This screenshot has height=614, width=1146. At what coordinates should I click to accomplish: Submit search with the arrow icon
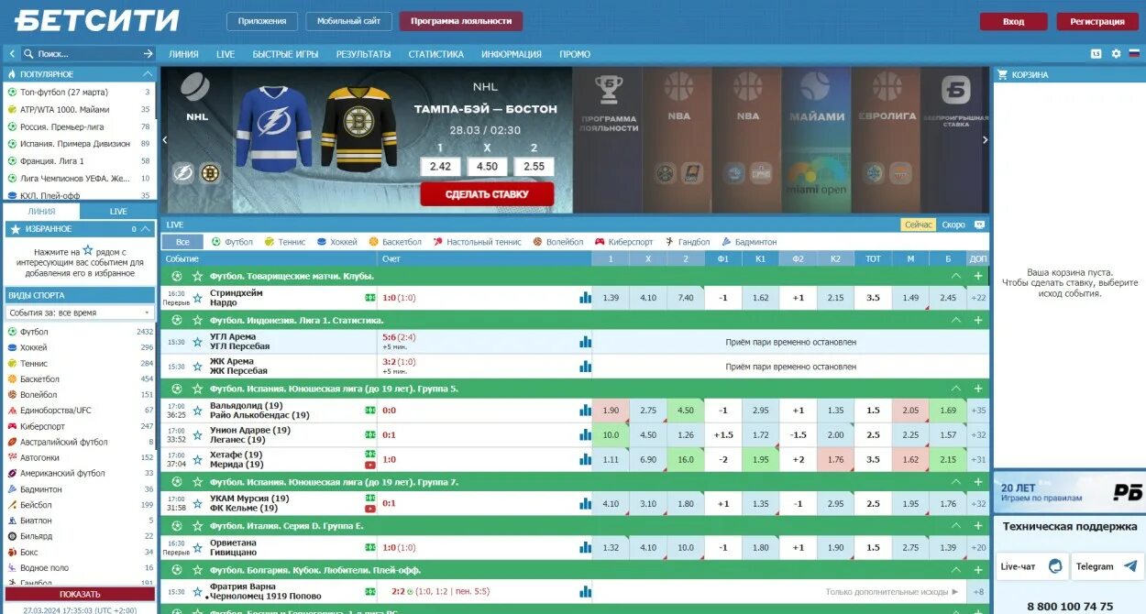(x=148, y=54)
